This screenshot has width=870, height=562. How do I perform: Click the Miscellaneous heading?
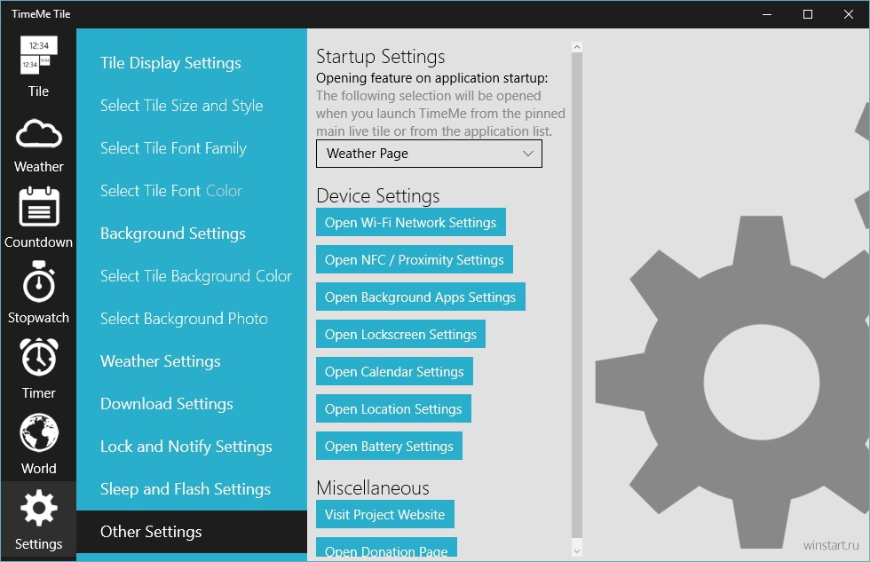tap(373, 487)
